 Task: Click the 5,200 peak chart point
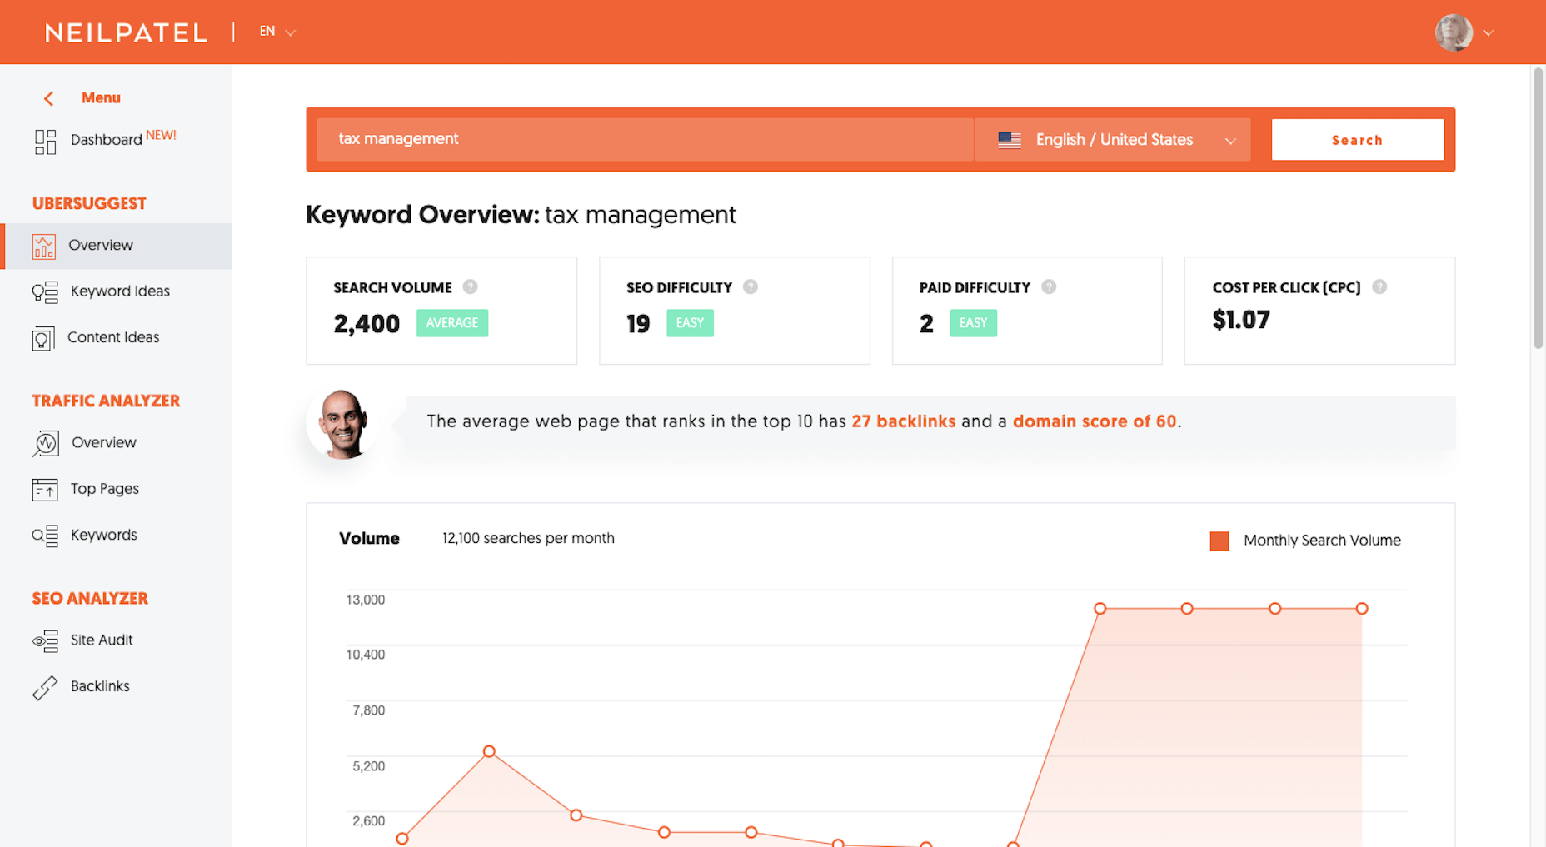click(x=489, y=751)
